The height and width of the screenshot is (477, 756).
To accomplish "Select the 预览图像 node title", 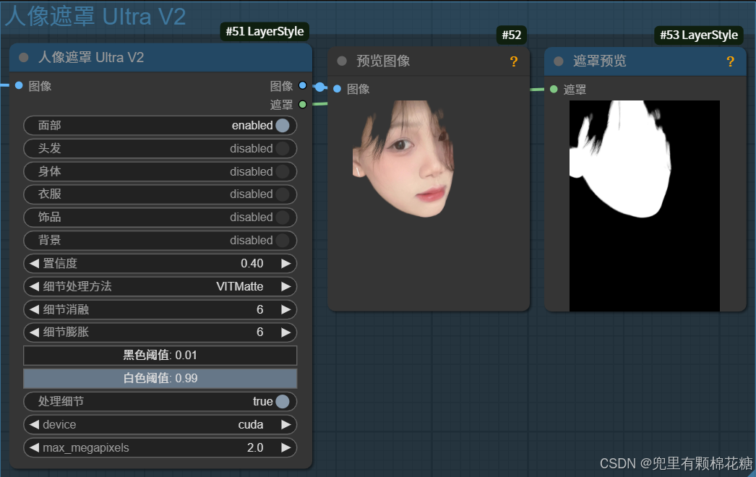I will coord(383,61).
